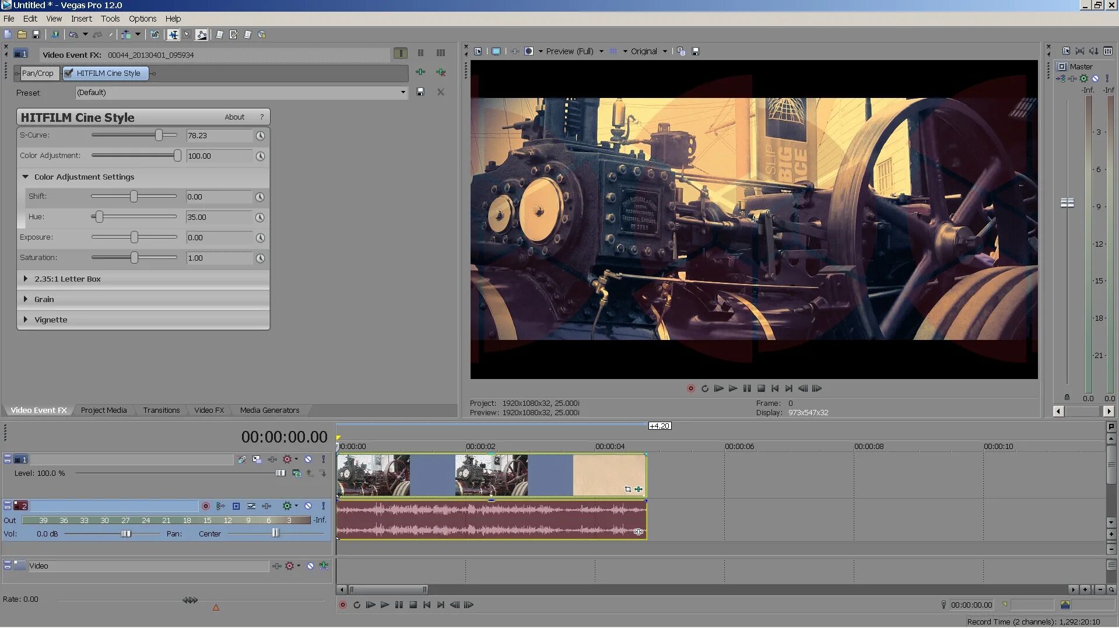The width and height of the screenshot is (1119, 628).
Task: Mute video track 1
Action: point(308,459)
